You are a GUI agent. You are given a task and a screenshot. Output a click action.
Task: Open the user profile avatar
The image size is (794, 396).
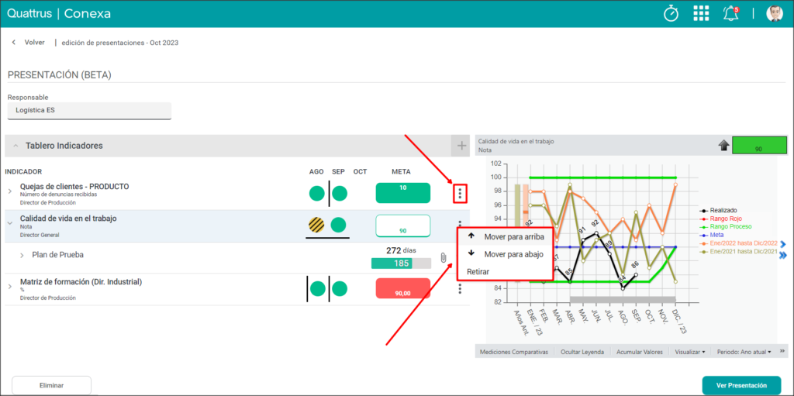[x=775, y=14]
